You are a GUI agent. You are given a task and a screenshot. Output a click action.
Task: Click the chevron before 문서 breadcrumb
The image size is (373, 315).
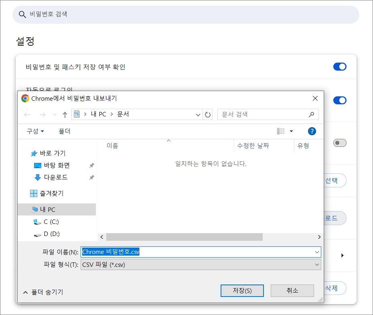[111, 114]
